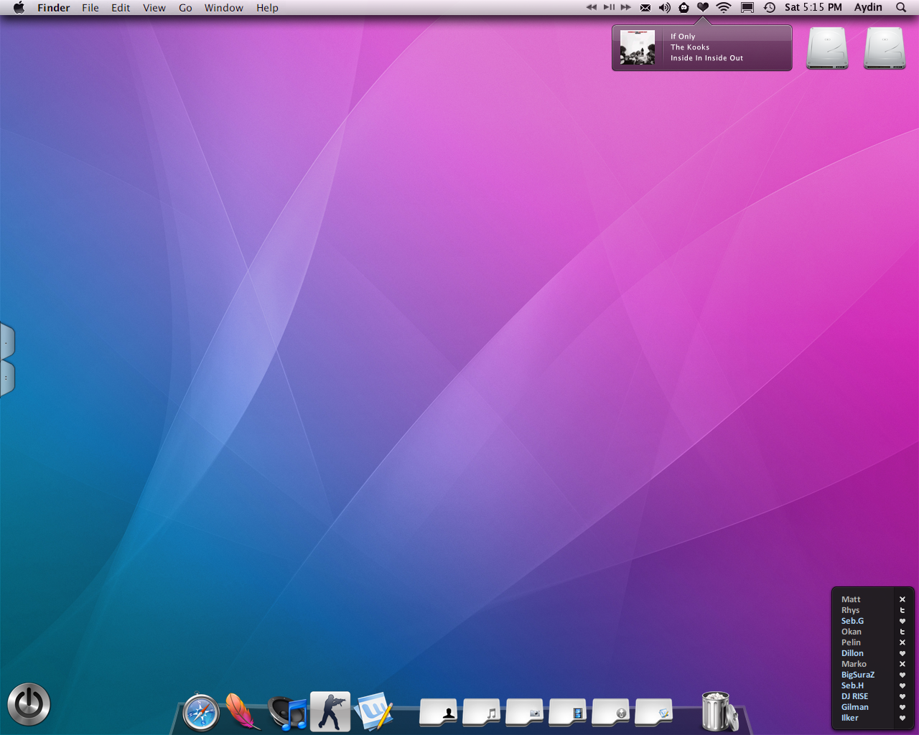Click the Adium duck menu bar icon

684,8
